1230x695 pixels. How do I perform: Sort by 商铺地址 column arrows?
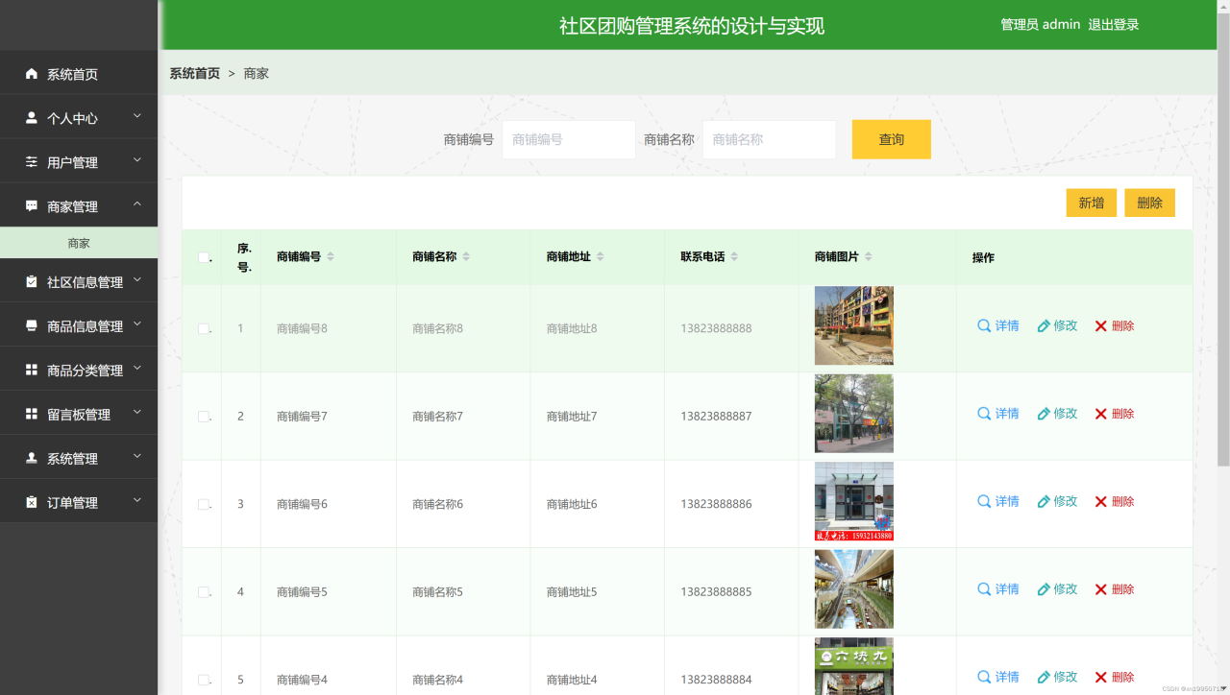click(601, 256)
